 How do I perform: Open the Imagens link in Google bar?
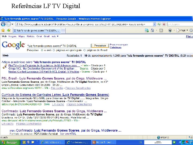point(13,36)
